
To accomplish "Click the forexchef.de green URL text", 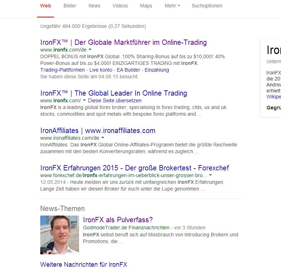I will [123, 175].
